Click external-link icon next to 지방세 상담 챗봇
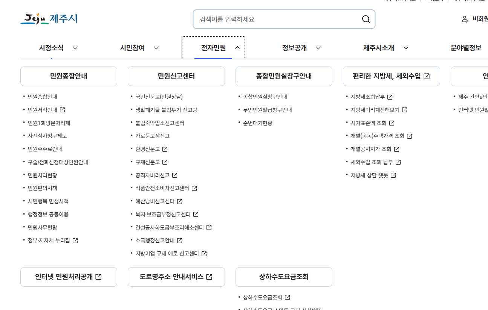The image size is (488, 310). [393, 175]
